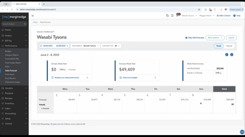Expand the Vendors sidebar menu
245x137 pixels.
pyautogui.click(x=14, y=88)
